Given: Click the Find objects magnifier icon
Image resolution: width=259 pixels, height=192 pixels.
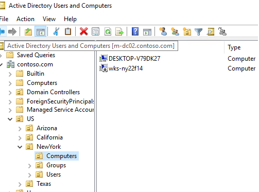Looking at the screenshot, I should 211,31.
